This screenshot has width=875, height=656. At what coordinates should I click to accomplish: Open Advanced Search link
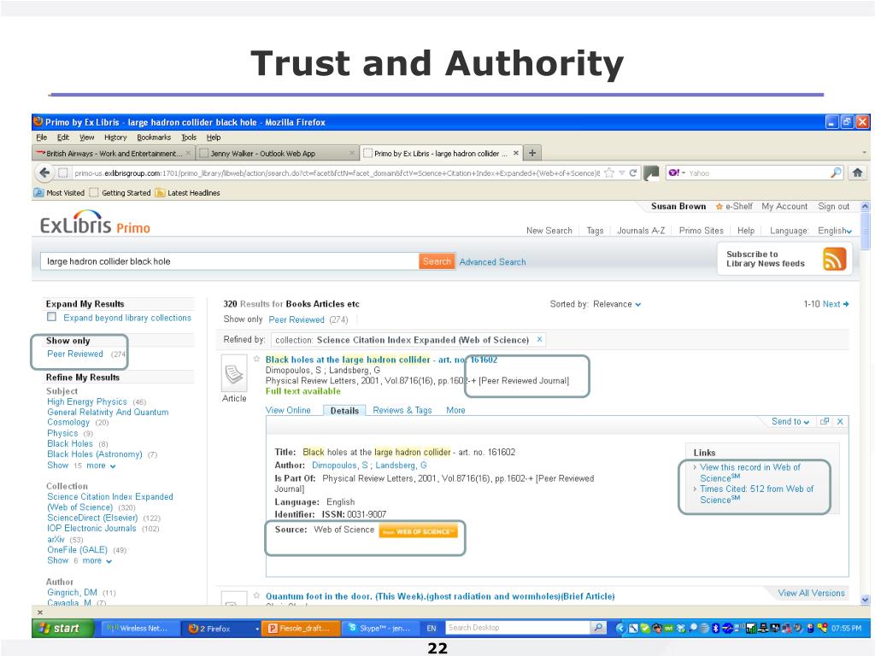[493, 261]
